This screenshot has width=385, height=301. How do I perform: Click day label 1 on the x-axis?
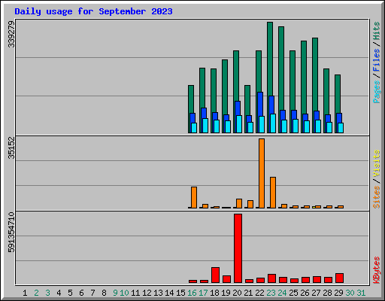(25, 293)
